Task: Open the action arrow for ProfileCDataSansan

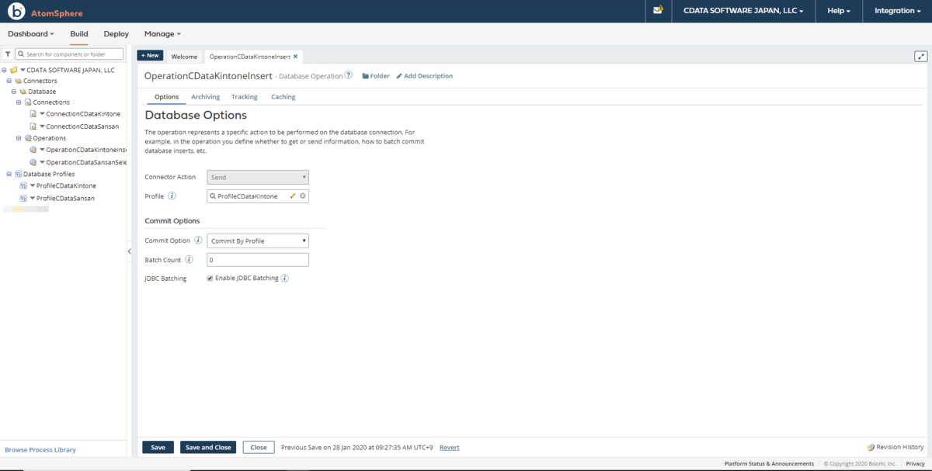Action: 33,199
